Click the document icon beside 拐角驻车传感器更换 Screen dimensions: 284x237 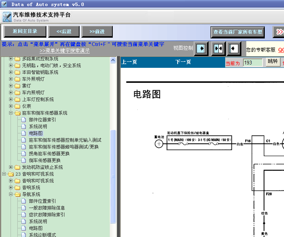(23, 154)
